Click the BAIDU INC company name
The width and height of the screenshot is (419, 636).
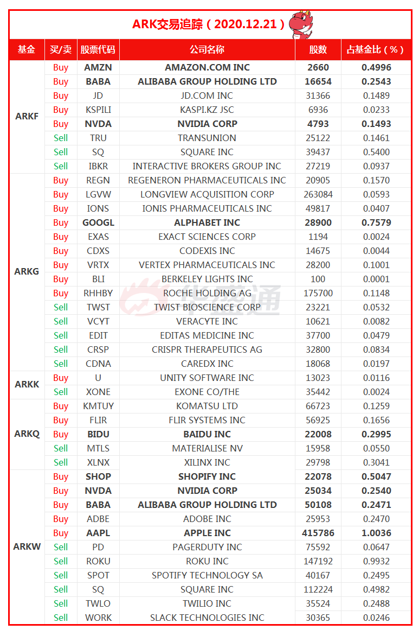click(x=207, y=434)
